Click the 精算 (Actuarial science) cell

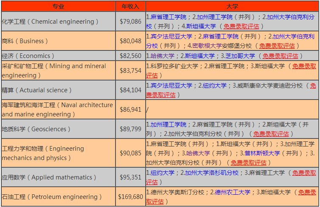coord(59,90)
